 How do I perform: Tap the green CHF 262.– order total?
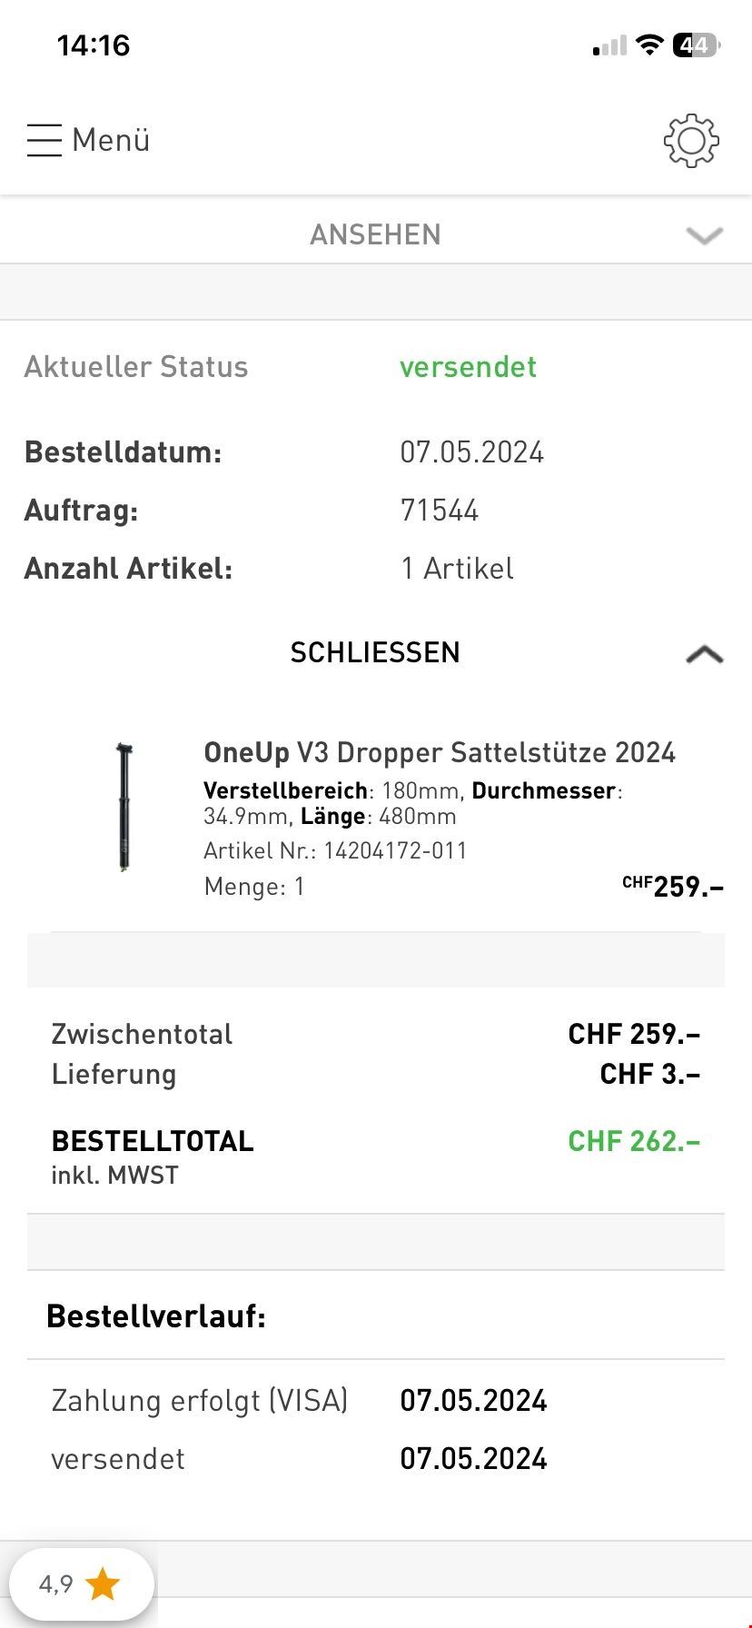[x=634, y=1141]
